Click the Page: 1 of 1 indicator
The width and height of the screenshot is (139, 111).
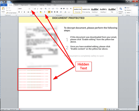pyautogui.click(x=4, y=110)
